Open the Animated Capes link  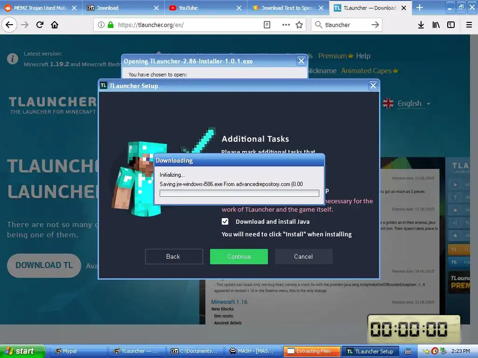[x=370, y=71]
